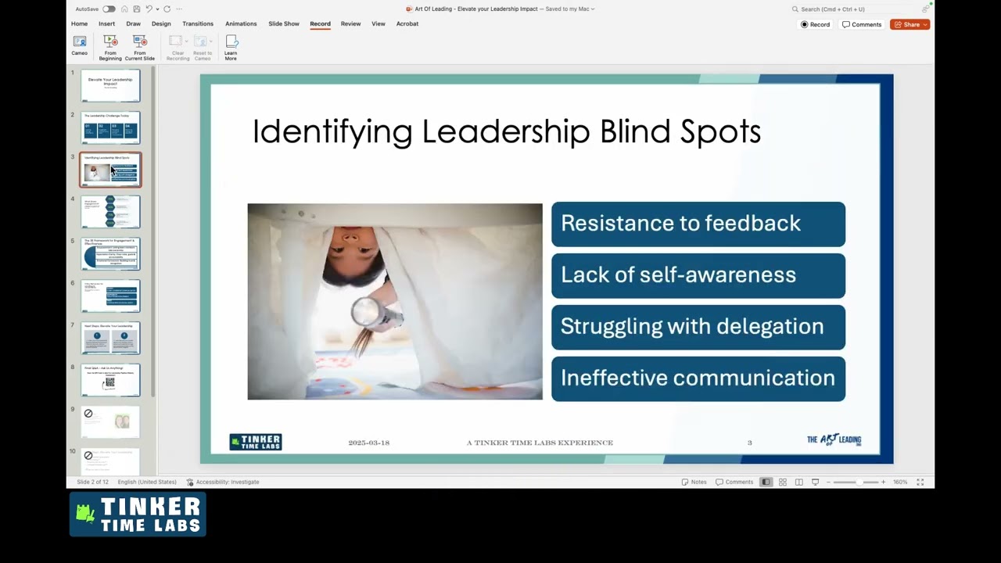The height and width of the screenshot is (563, 1001).
Task: Open the Transitions ribbon tab
Action: click(x=198, y=23)
